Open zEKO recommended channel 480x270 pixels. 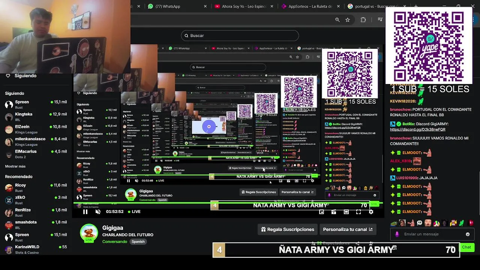[36, 200]
